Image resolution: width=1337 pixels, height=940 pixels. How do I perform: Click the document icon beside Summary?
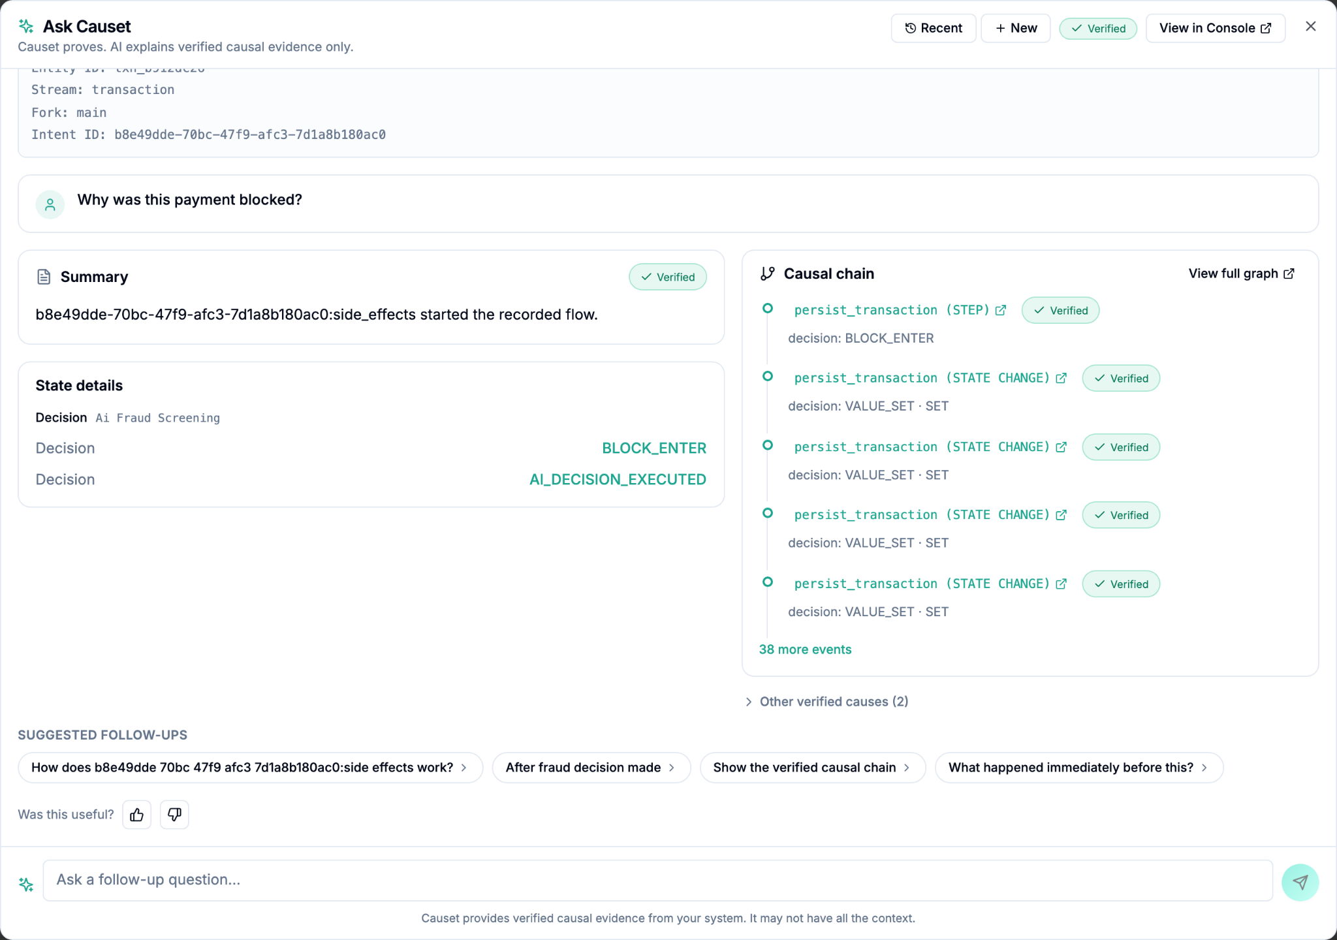pos(44,277)
